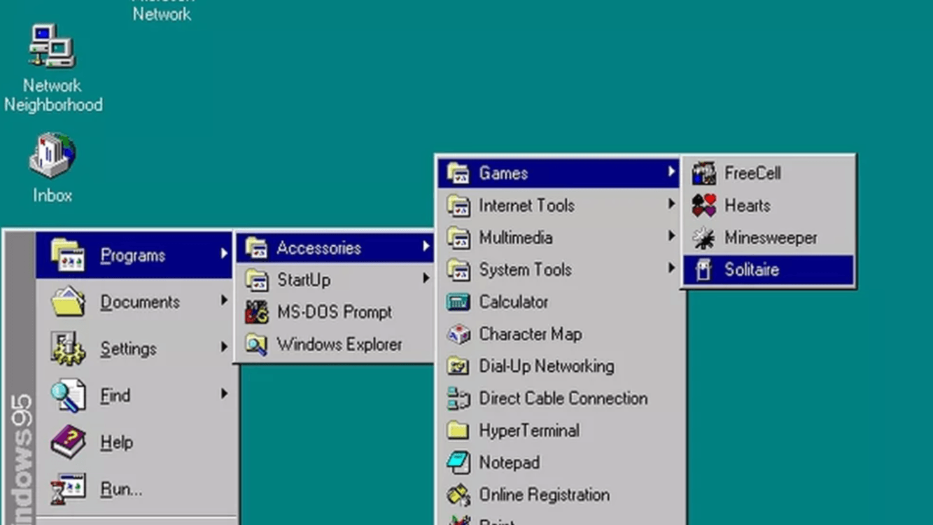Click the Multimedia label
Image resolution: width=933 pixels, height=525 pixels.
point(516,237)
